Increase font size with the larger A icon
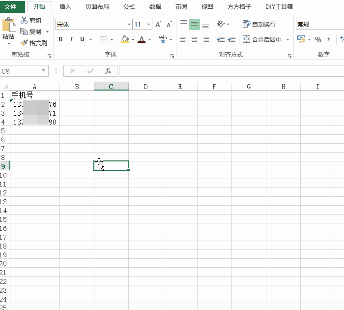 (158, 24)
